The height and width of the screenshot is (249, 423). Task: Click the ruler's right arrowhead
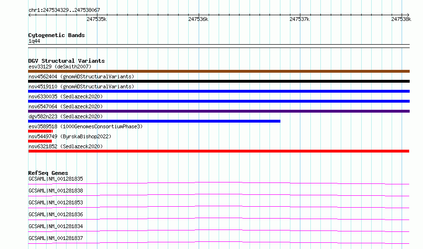(x=408, y=15)
